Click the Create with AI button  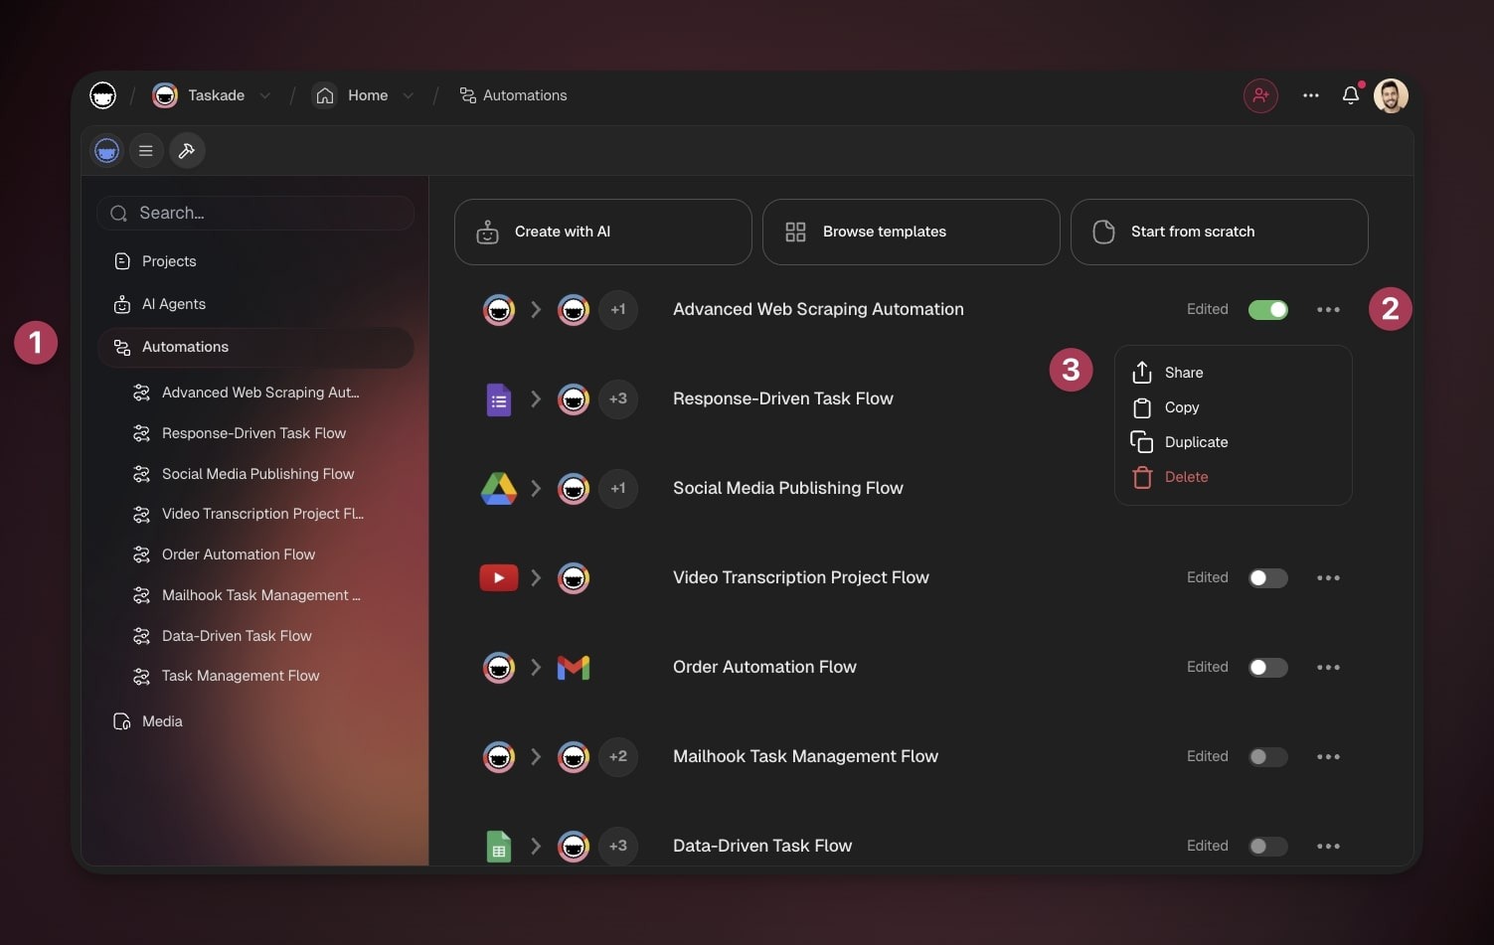coord(602,232)
